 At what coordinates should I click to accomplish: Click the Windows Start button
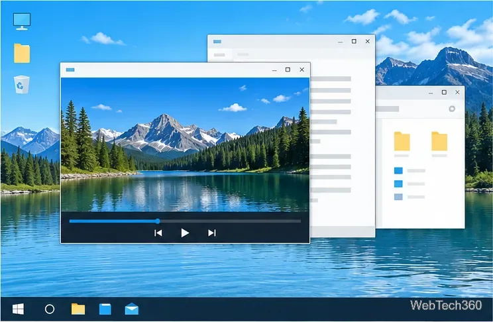19,309
